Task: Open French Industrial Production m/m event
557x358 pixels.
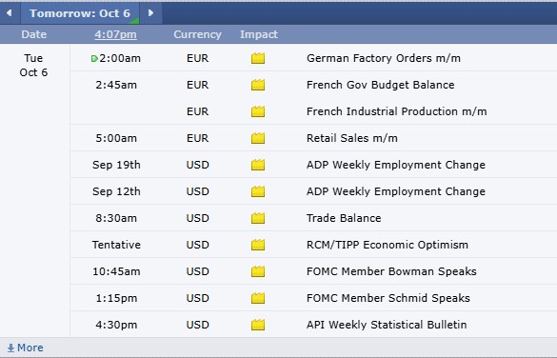Action: 396,111
